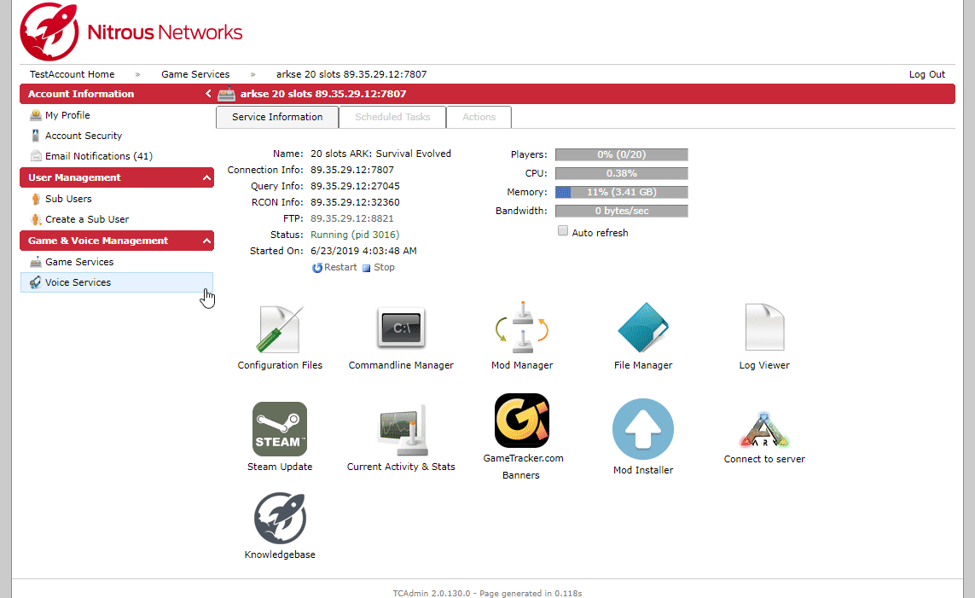Click the Bandwidth 0 bytes/sec bar
This screenshot has height=598, width=975.
622,211
